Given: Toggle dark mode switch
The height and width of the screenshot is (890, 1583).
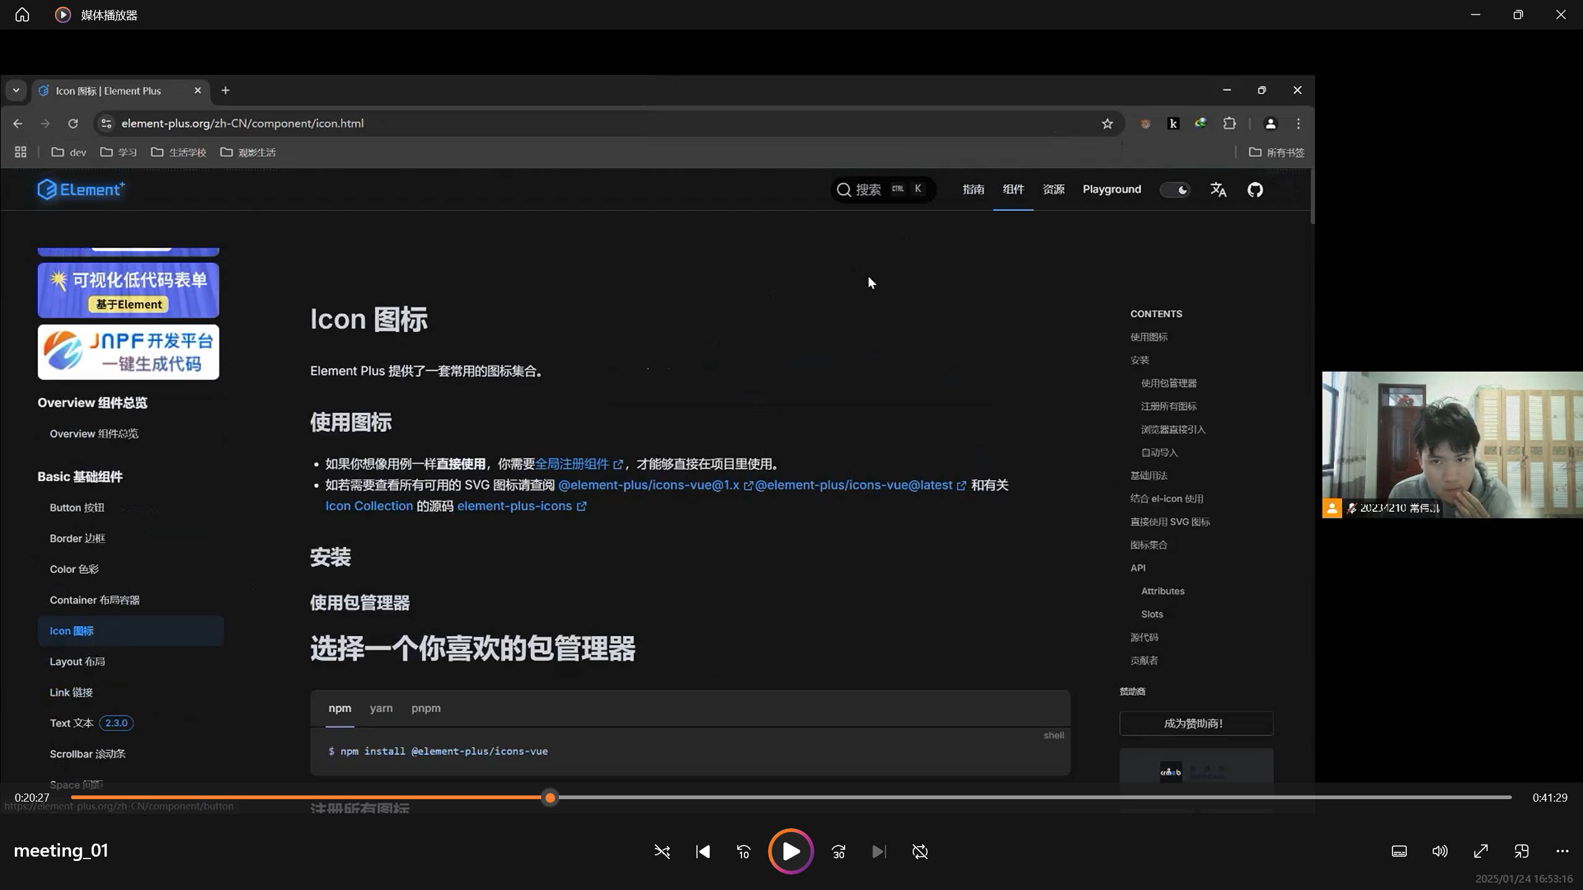Looking at the screenshot, I should [x=1175, y=190].
